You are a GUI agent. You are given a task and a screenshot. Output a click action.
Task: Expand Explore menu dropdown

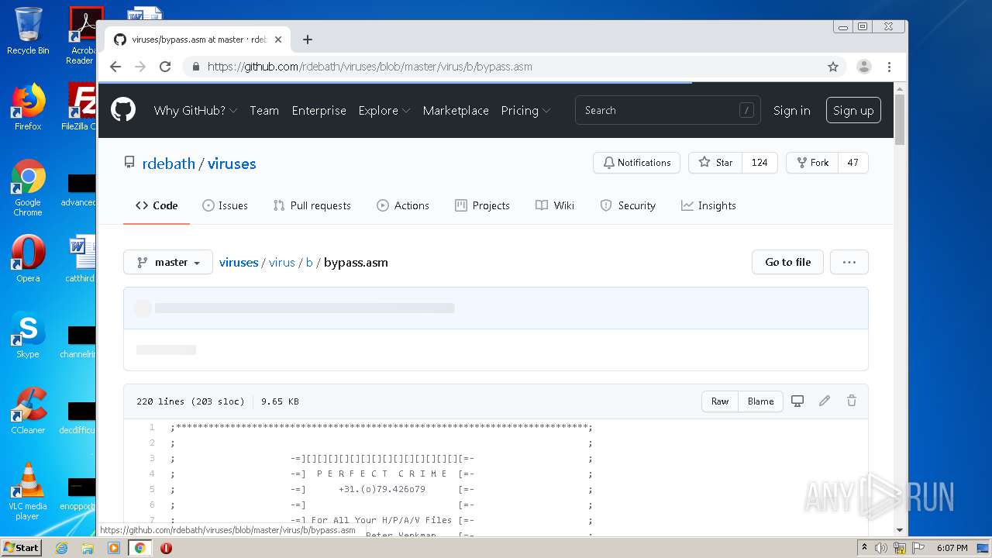click(384, 110)
